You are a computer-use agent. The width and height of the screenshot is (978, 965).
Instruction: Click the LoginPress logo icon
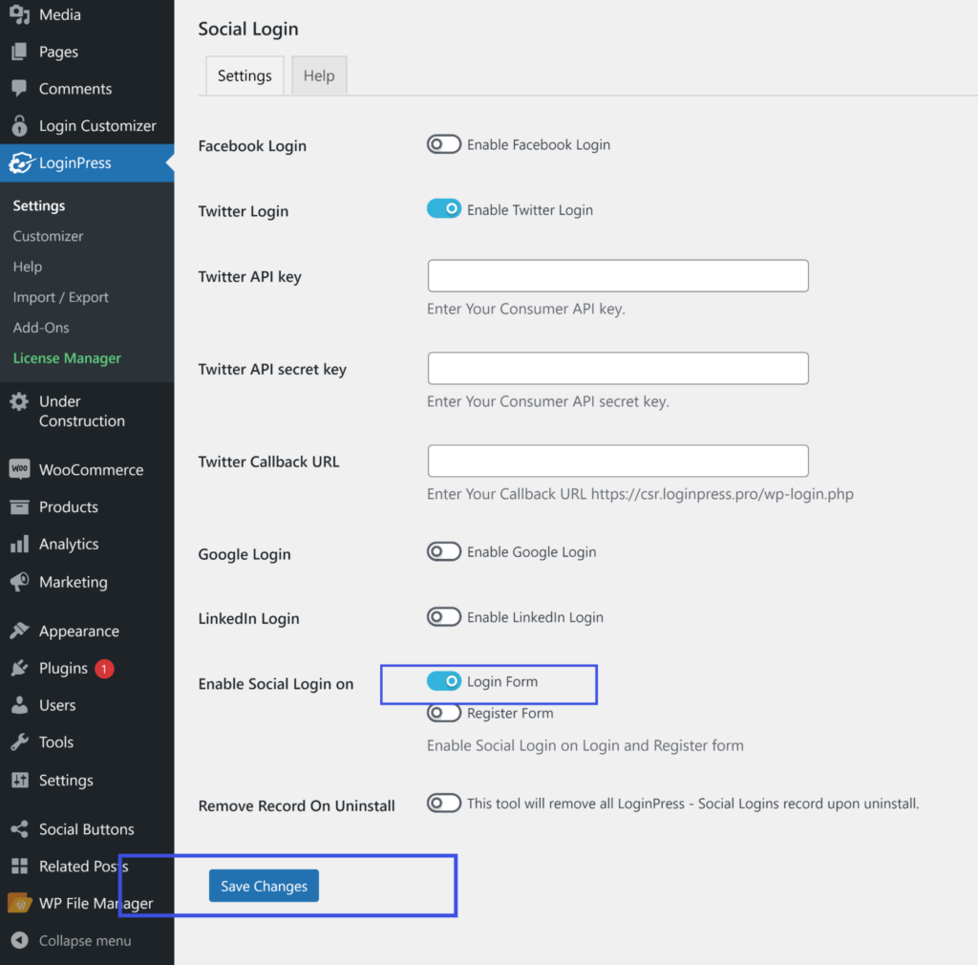click(21, 162)
